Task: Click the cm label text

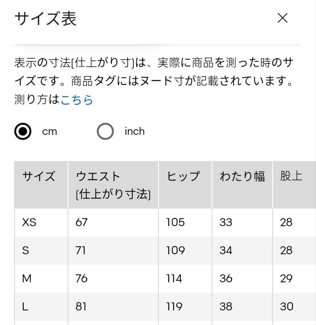Action: (50, 132)
